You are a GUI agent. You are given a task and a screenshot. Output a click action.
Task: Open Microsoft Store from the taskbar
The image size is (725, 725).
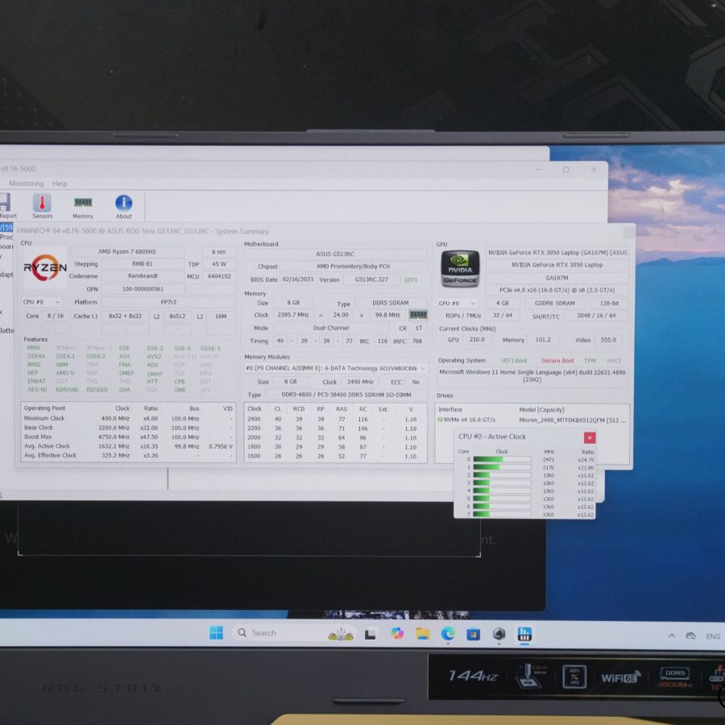click(x=473, y=634)
